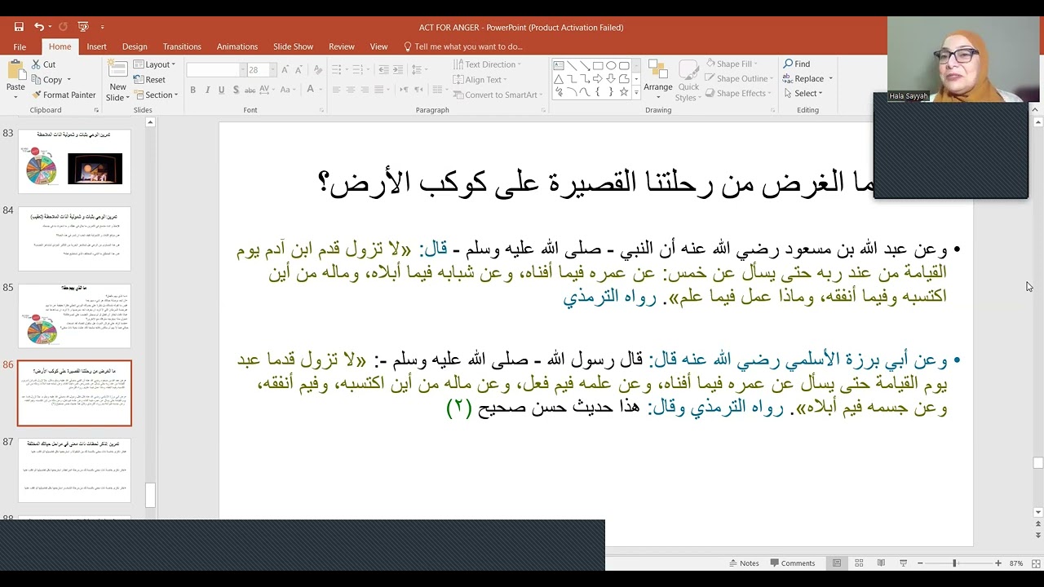Toggle italic formatting
Image resolution: width=1044 pixels, height=587 pixels.
[207, 90]
